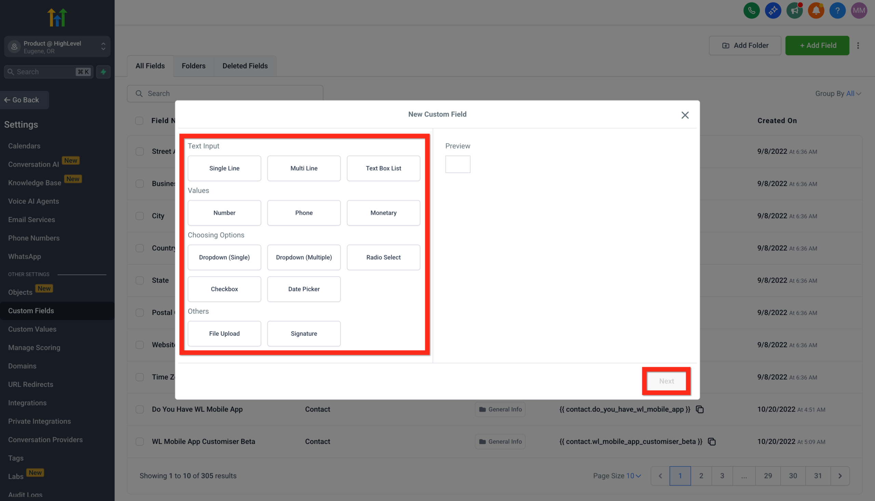
Task: Check the WL Mobile App Customiser Beta checkbox
Action: 140,442
